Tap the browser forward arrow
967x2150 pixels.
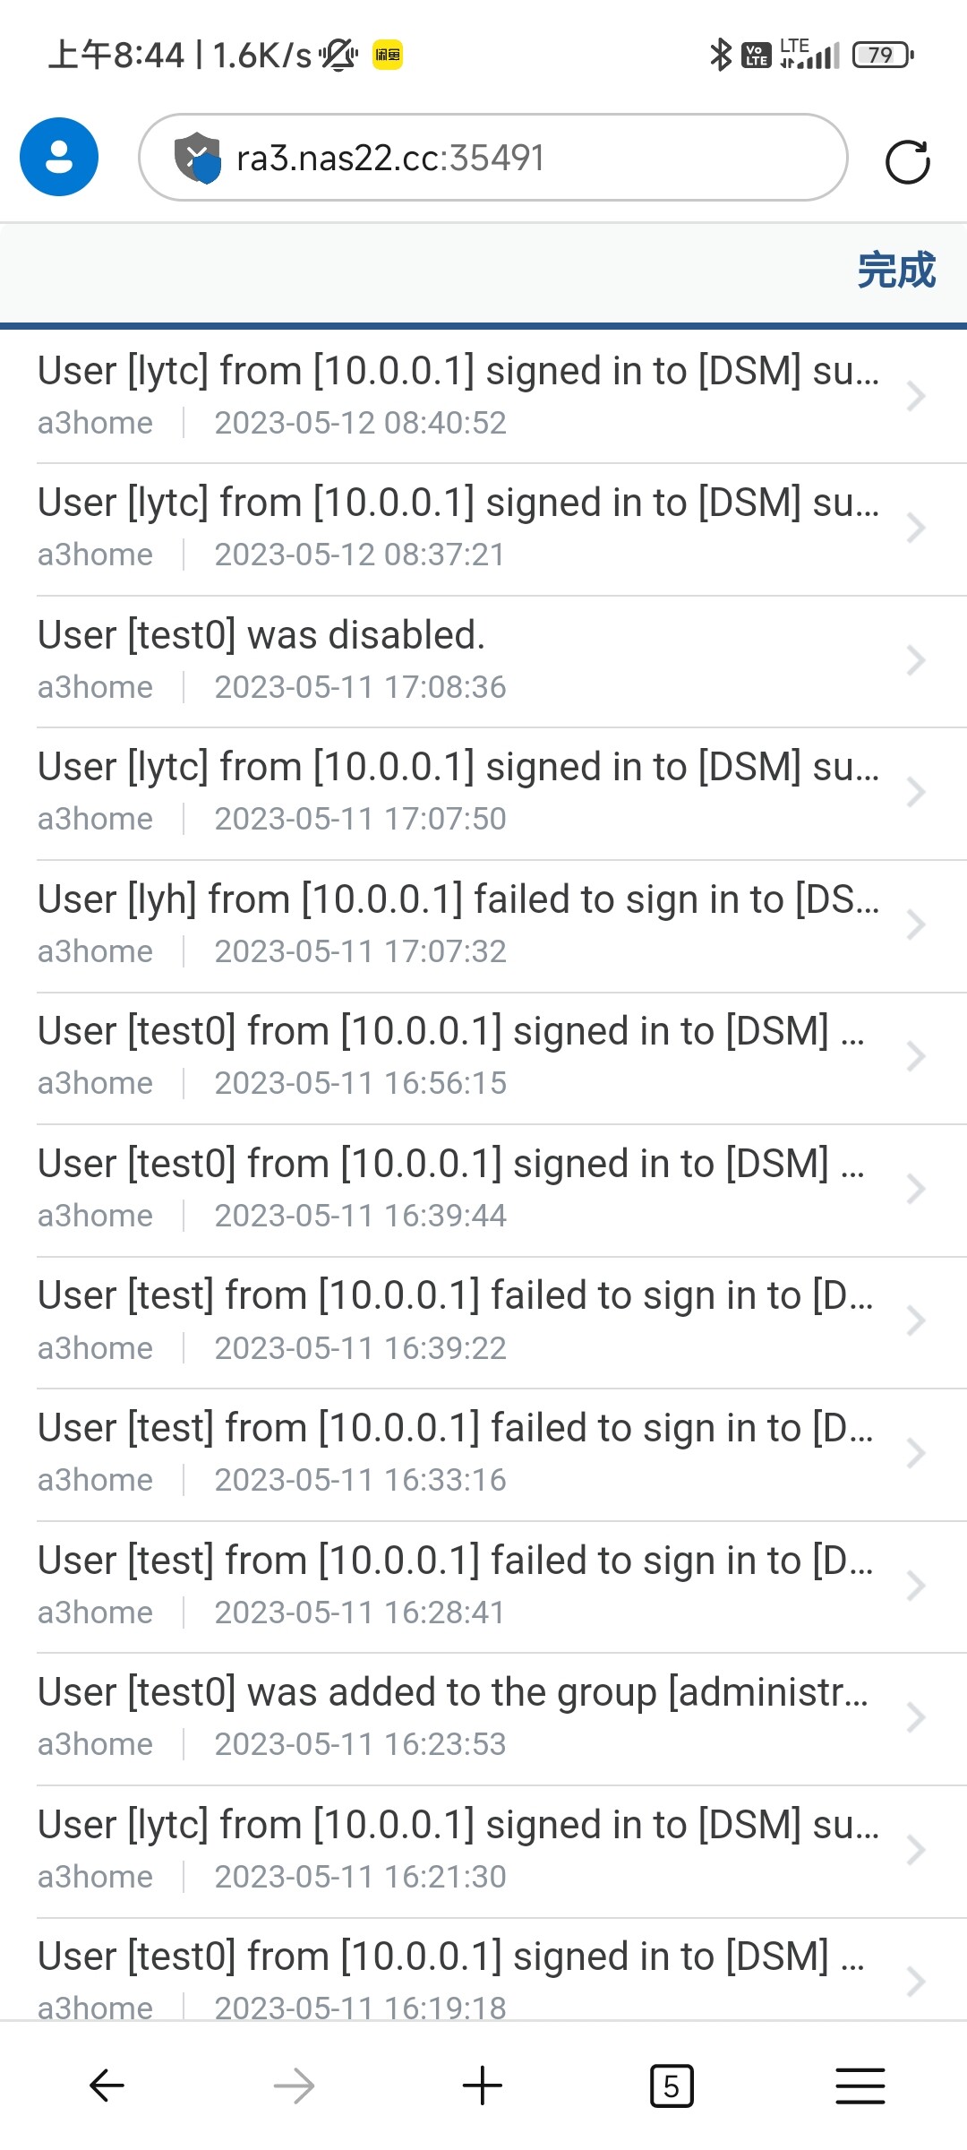(x=294, y=2085)
